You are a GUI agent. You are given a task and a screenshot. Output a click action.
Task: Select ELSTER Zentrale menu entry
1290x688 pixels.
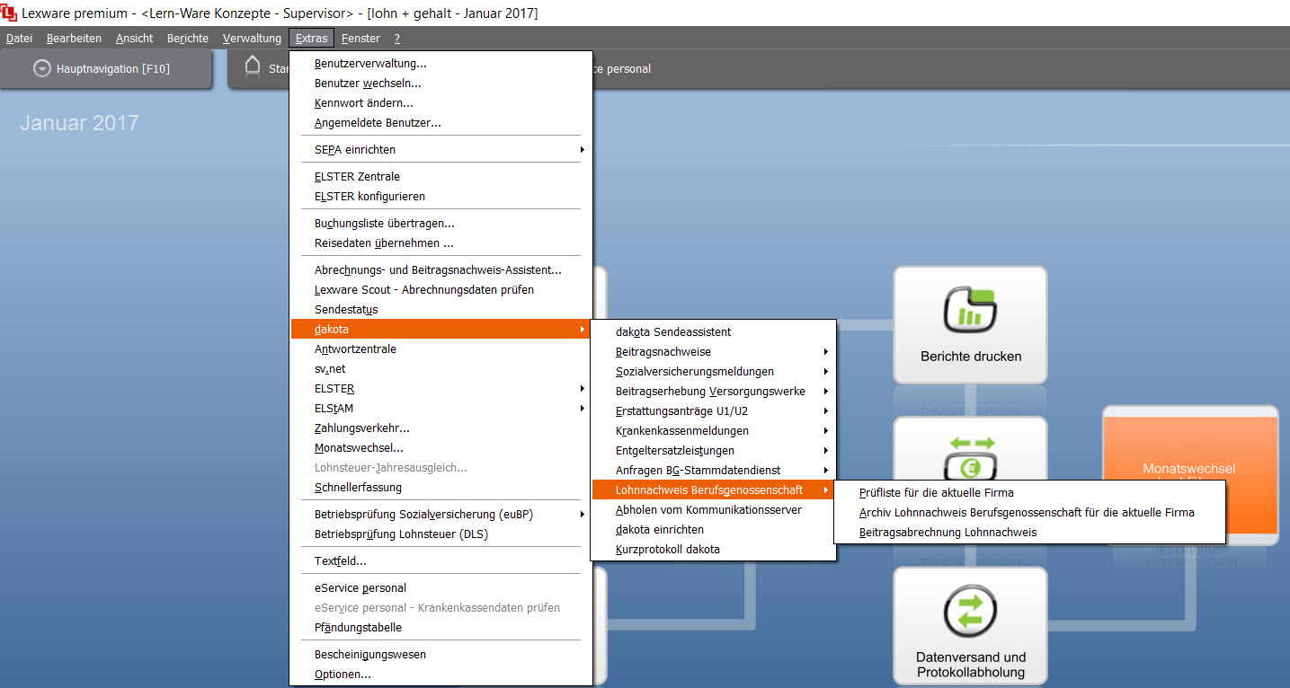[x=357, y=176]
